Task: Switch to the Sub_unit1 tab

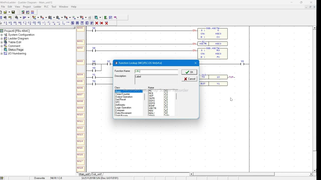Action: tap(97, 174)
